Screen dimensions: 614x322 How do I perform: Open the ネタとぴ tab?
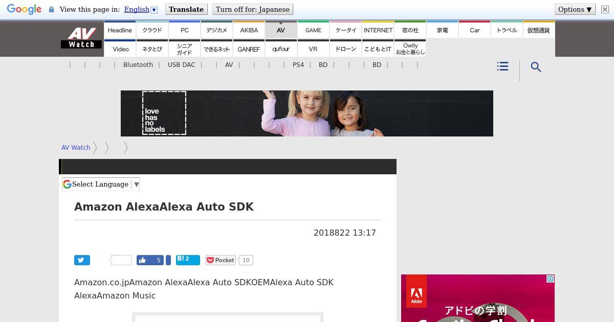pos(152,49)
